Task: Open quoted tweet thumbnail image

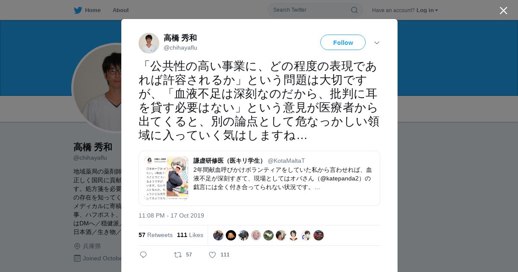Action: [166, 178]
